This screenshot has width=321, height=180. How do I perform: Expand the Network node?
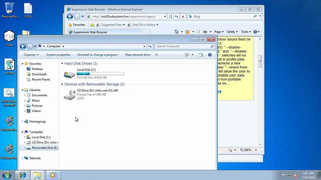[22, 158]
